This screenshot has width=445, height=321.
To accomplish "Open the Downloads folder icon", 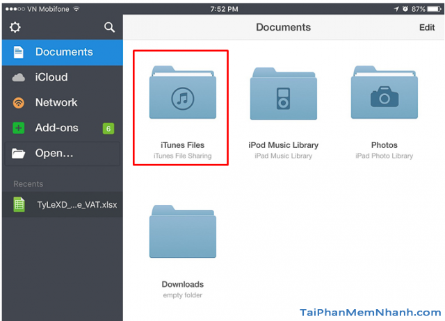I will [182, 231].
